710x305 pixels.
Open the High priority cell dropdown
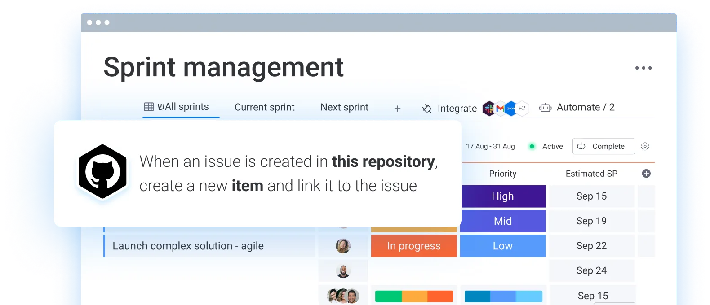[x=504, y=196]
